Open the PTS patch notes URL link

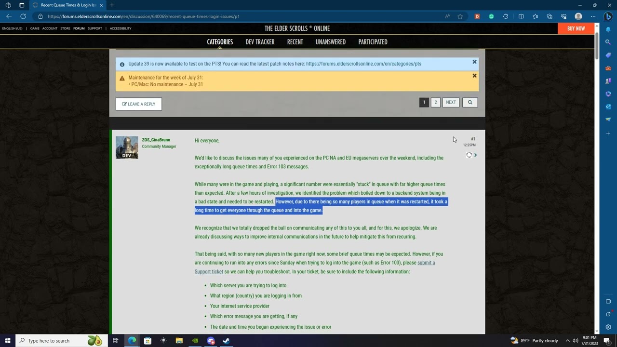(363, 64)
